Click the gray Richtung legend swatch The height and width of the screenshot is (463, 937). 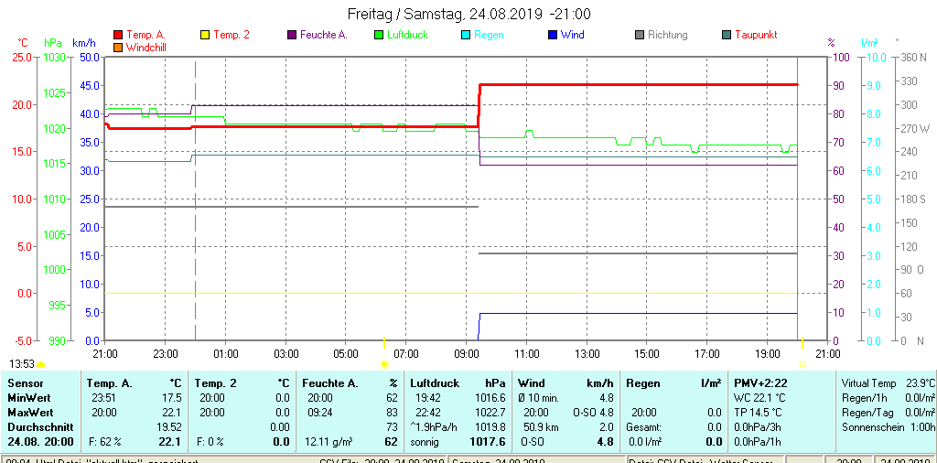click(640, 35)
